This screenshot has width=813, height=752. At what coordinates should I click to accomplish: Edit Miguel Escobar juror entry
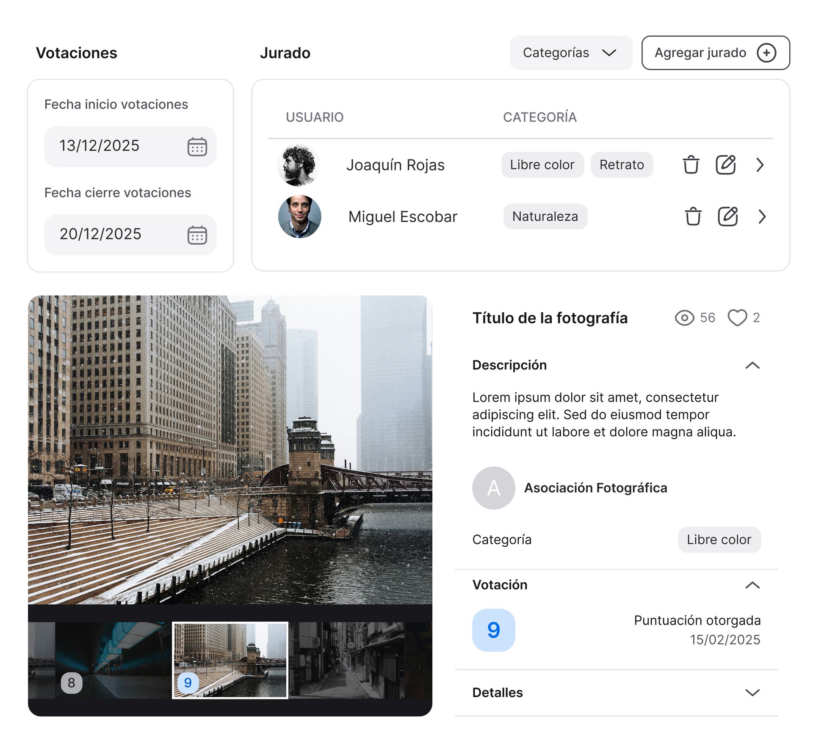727,216
